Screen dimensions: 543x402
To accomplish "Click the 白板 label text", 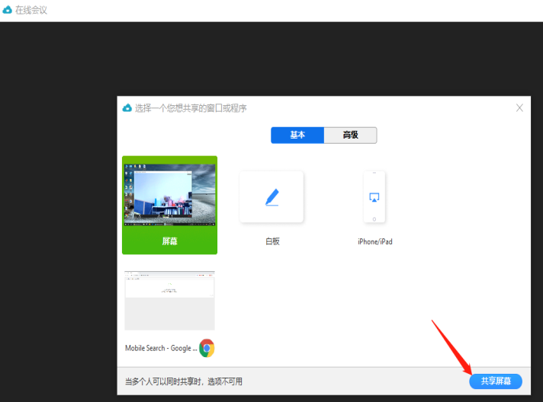I will click(x=272, y=241).
